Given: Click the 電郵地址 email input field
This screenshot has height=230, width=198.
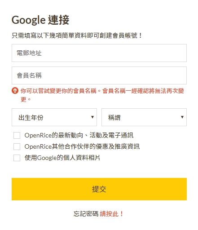Looking at the screenshot, I should [x=99, y=53].
